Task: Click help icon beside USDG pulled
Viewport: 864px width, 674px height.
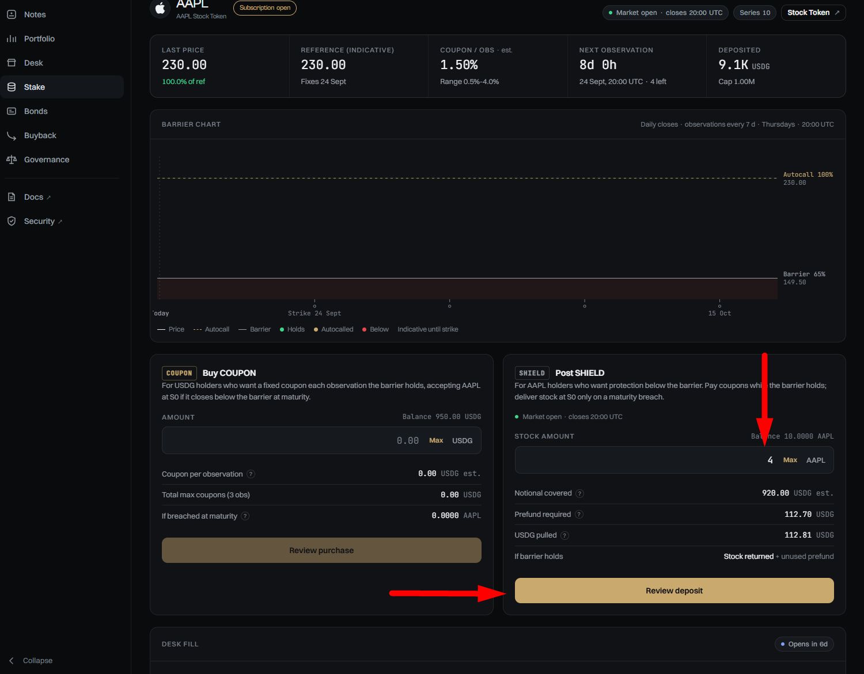Action: tap(564, 535)
